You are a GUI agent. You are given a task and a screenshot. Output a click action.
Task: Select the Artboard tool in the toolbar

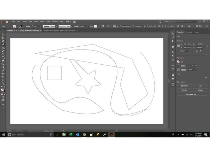pos(3,80)
